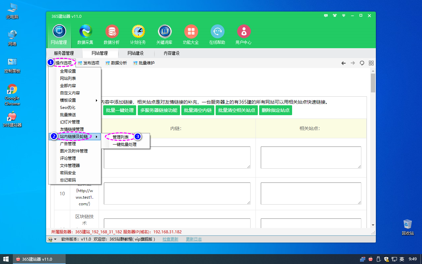422x264 pixels.
Task: Open the 控制面板 desktop icon
Action: coord(12,65)
